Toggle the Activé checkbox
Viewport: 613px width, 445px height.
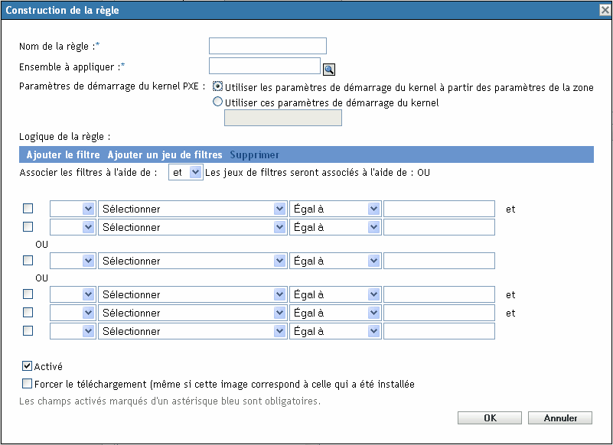pos(28,366)
